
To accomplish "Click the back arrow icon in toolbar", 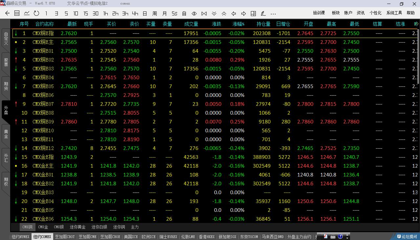I will [7, 13].
